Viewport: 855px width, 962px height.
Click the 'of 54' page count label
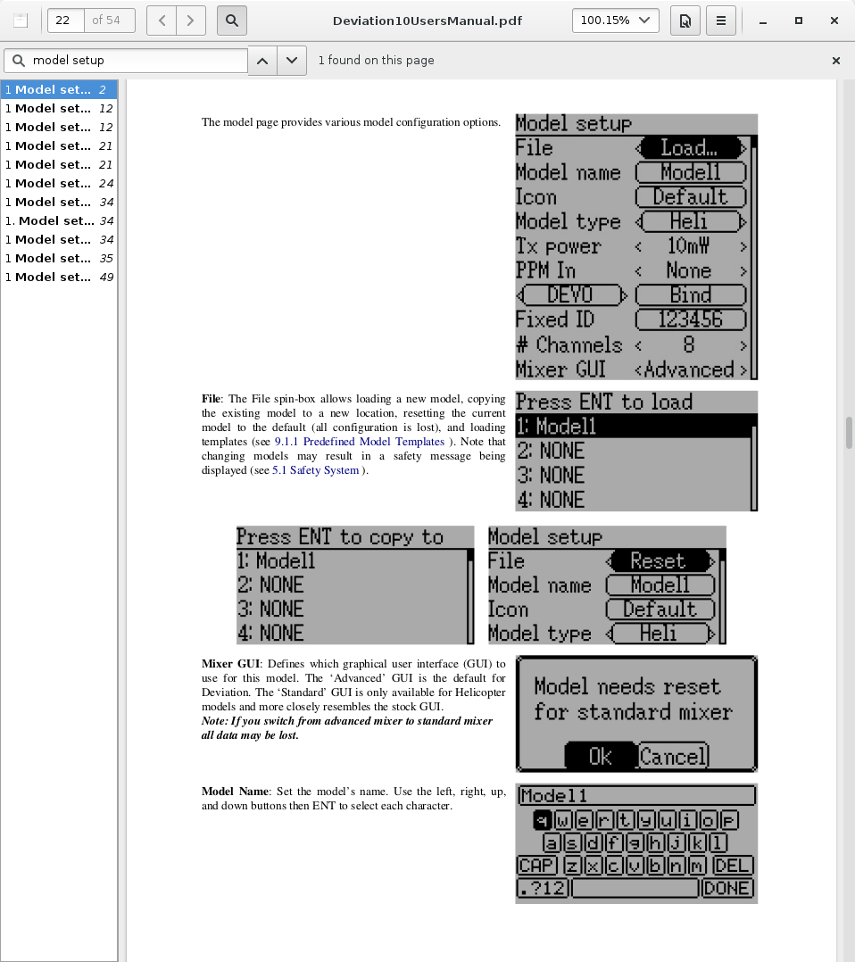106,21
